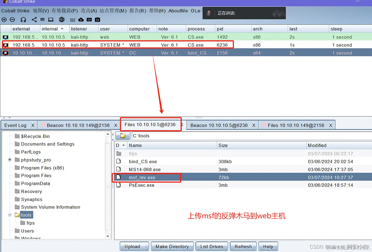Close the Beacon 10.10.10.5@6236 tab
This screenshot has width=372, height=252.
click(x=254, y=125)
